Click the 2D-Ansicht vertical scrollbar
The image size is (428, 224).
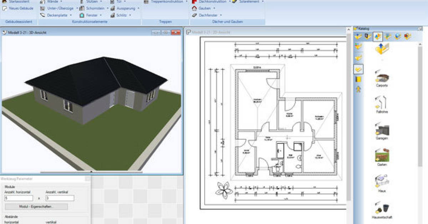pyautogui.click(x=349, y=121)
